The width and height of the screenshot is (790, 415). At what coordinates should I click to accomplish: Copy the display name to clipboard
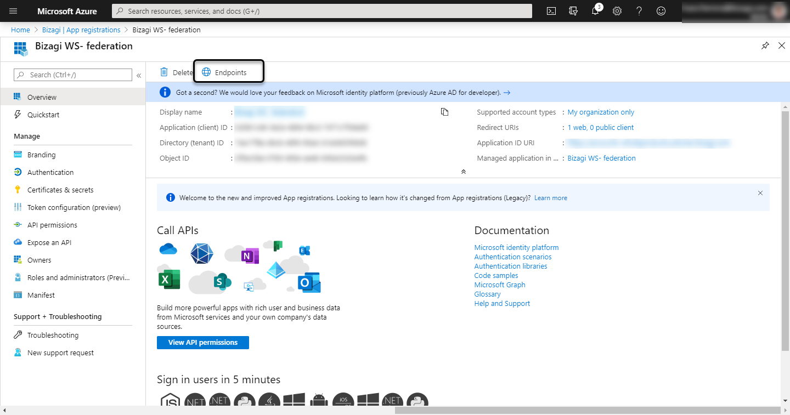click(x=445, y=112)
